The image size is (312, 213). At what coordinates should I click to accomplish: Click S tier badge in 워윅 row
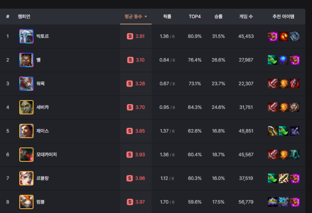point(130,84)
